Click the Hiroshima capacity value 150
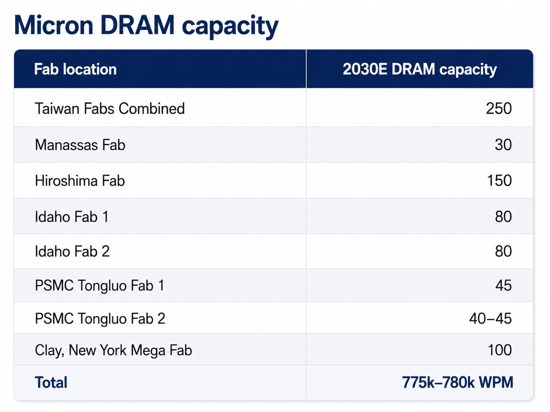Image resolution: width=550 pixels, height=412 pixels. (499, 181)
